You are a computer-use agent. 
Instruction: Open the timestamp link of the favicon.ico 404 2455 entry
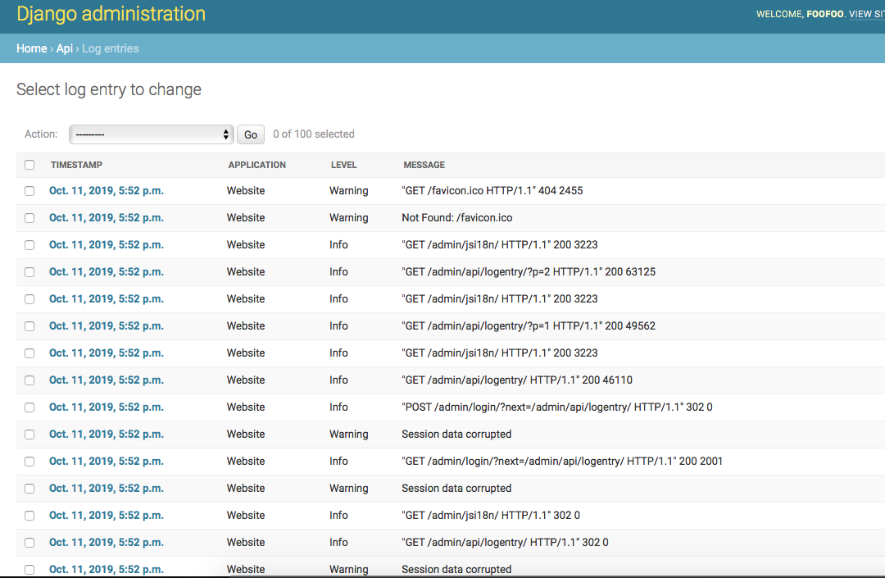click(x=106, y=191)
